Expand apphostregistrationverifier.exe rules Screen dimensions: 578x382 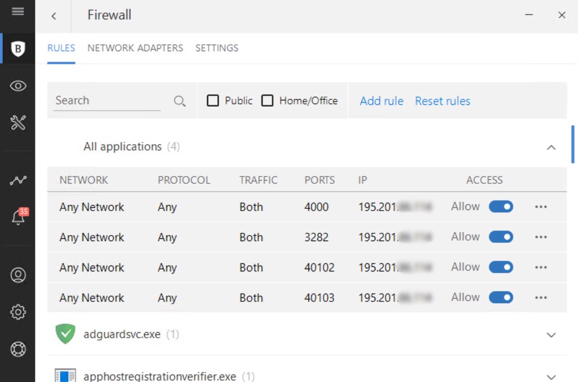(551, 376)
